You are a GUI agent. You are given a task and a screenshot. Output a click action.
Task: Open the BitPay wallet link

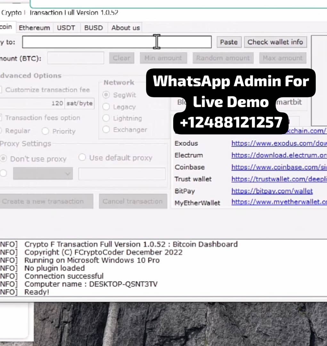(x=272, y=191)
